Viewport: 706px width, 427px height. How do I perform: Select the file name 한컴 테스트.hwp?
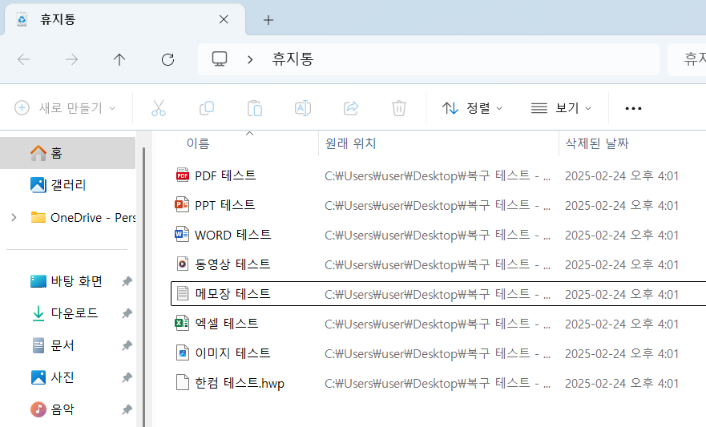pyautogui.click(x=240, y=384)
